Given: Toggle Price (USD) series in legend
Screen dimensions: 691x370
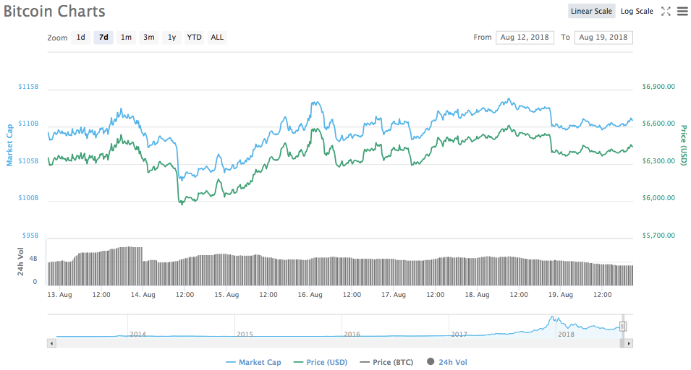Looking at the screenshot, I should 321,362.
